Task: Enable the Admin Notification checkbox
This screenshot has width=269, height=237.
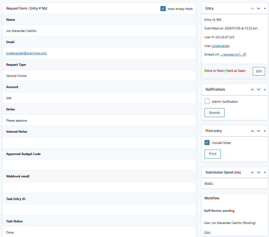Action: (x=207, y=101)
